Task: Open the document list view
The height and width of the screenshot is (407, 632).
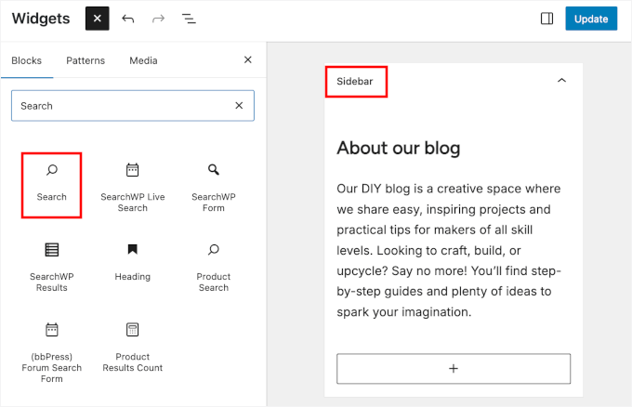Action: point(187,19)
